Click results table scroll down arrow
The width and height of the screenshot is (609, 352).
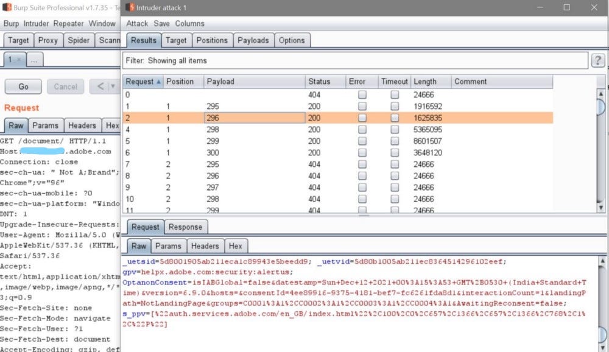coord(601,208)
